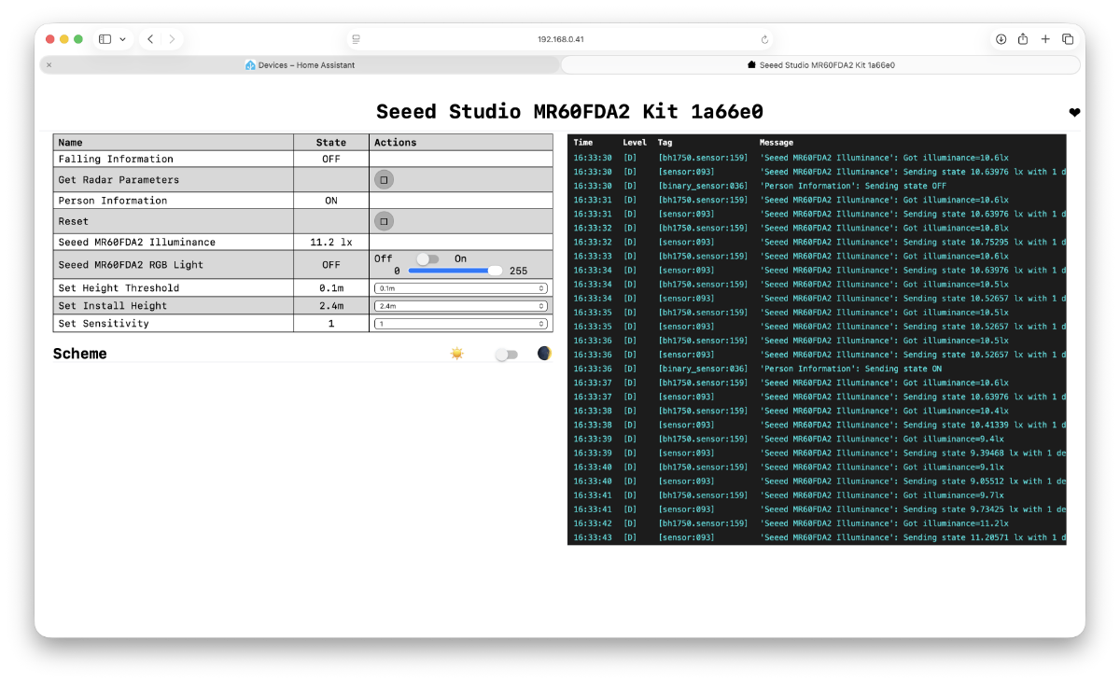Go forward to the next page
Screen dimensions: 1120x683
point(172,39)
